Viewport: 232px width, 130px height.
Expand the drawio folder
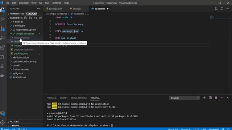tap(16, 65)
